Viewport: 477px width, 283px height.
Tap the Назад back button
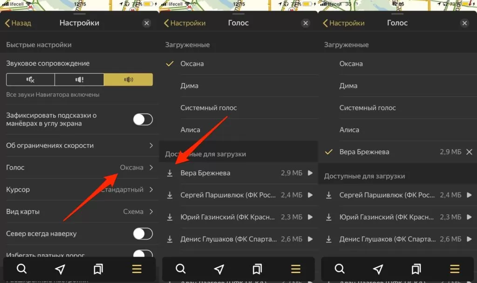point(18,23)
